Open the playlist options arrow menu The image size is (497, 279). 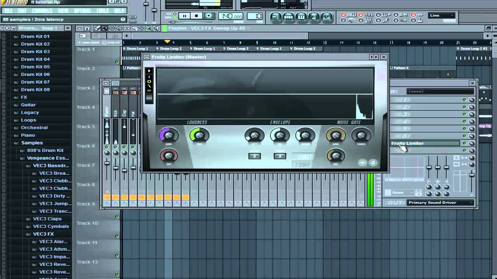click(x=79, y=28)
